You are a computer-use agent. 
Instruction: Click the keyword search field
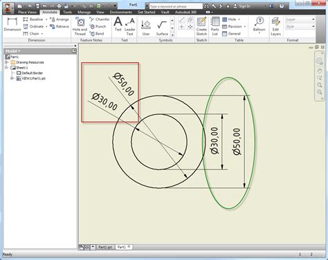(x=176, y=6)
